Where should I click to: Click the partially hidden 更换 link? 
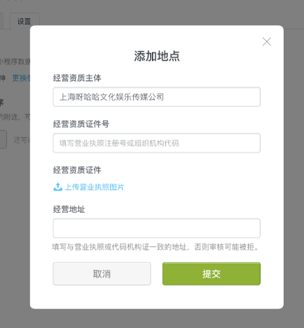pyautogui.click(x=21, y=78)
